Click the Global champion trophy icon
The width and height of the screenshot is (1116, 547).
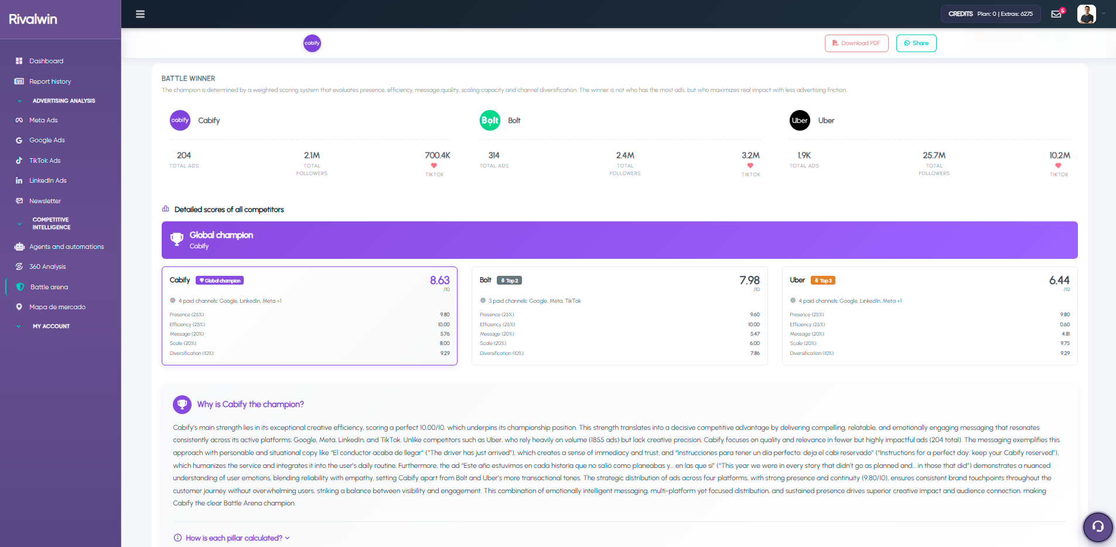click(177, 239)
